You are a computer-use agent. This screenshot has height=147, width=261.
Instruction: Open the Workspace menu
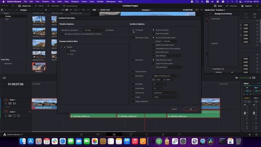tap(111, 2)
